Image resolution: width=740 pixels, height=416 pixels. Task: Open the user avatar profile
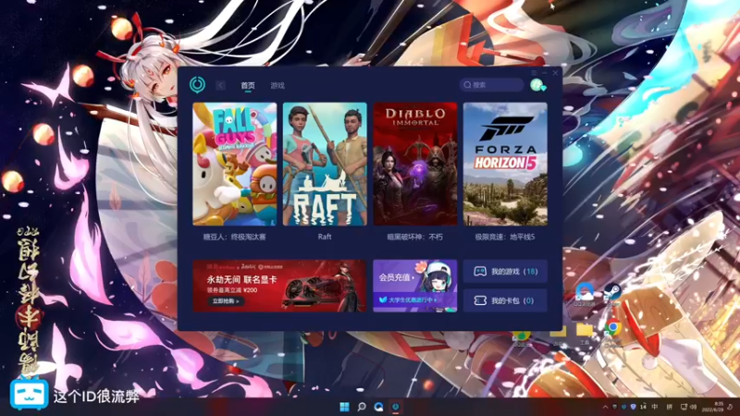[x=537, y=85]
